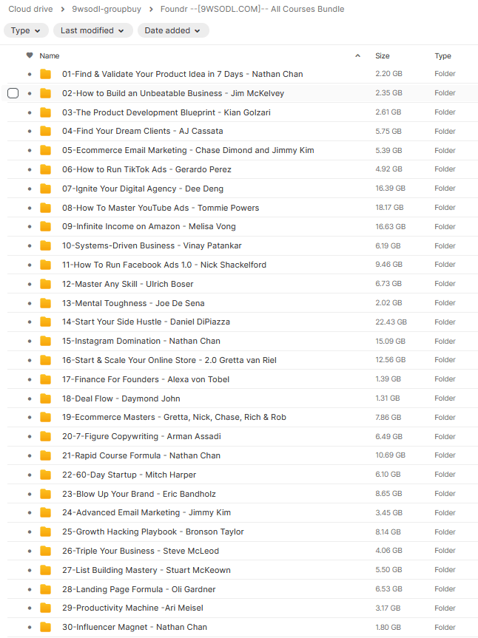Sort the list by Size column
The image size is (478, 638).
click(x=383, y=55)
